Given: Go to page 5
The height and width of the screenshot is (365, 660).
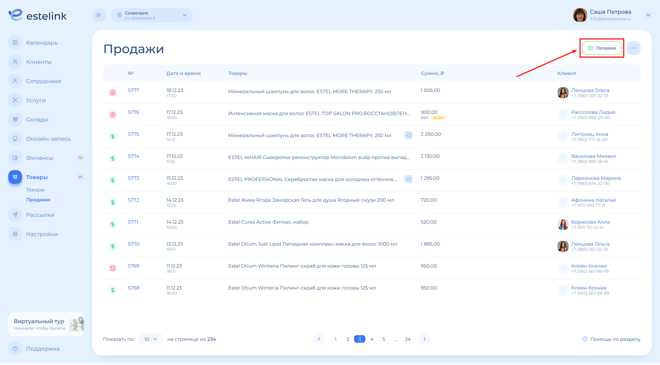Looking at the screenshot, I should (x=383, y=339).
